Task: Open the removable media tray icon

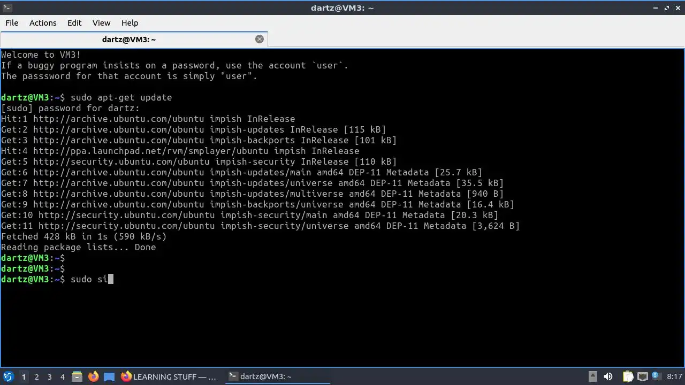Action: (592, 376)
